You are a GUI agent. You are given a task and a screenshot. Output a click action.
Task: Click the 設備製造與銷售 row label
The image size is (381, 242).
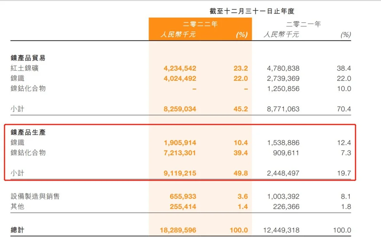35,196
